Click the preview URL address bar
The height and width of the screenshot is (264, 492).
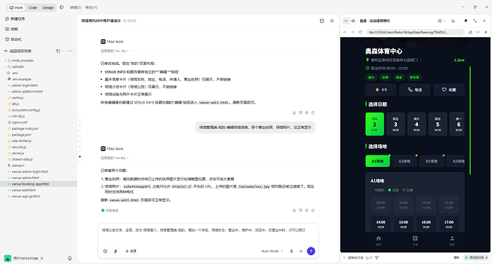(x=414, y=32)
